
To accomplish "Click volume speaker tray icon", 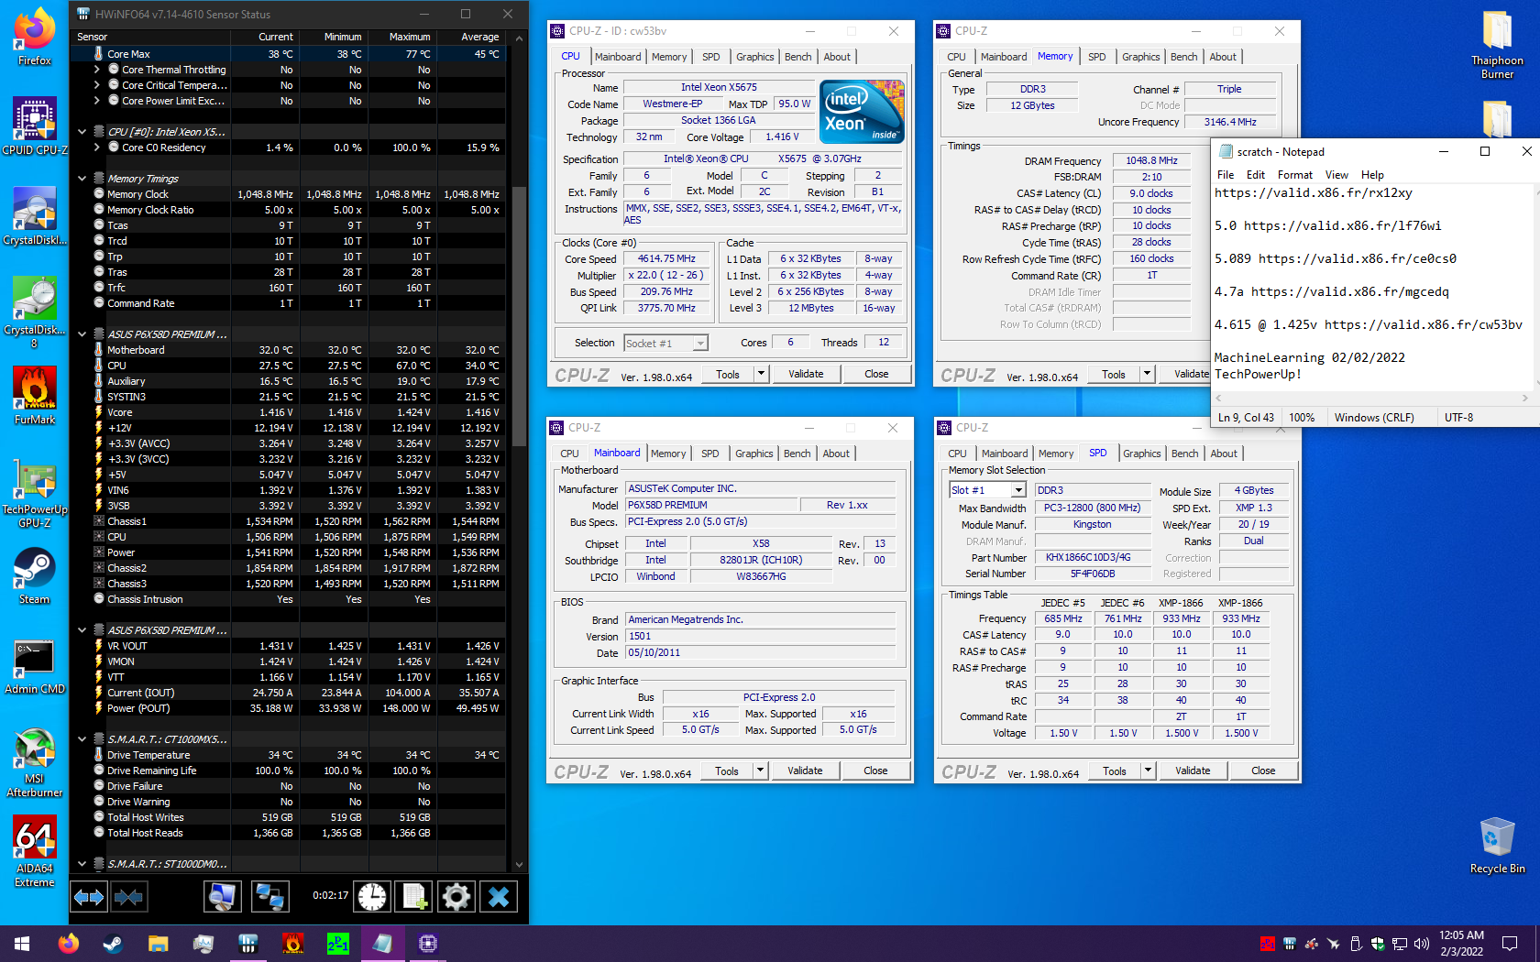I will point(1422,944).
